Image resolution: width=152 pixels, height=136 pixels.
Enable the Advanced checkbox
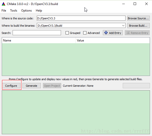click(85, 33)
